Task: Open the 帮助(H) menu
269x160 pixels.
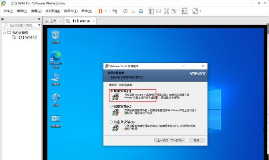Action: (87, 11)
